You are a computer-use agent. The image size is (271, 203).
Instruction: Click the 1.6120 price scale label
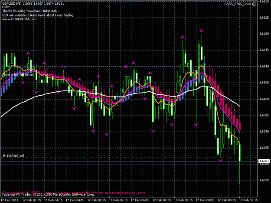(x=264, y=34)
